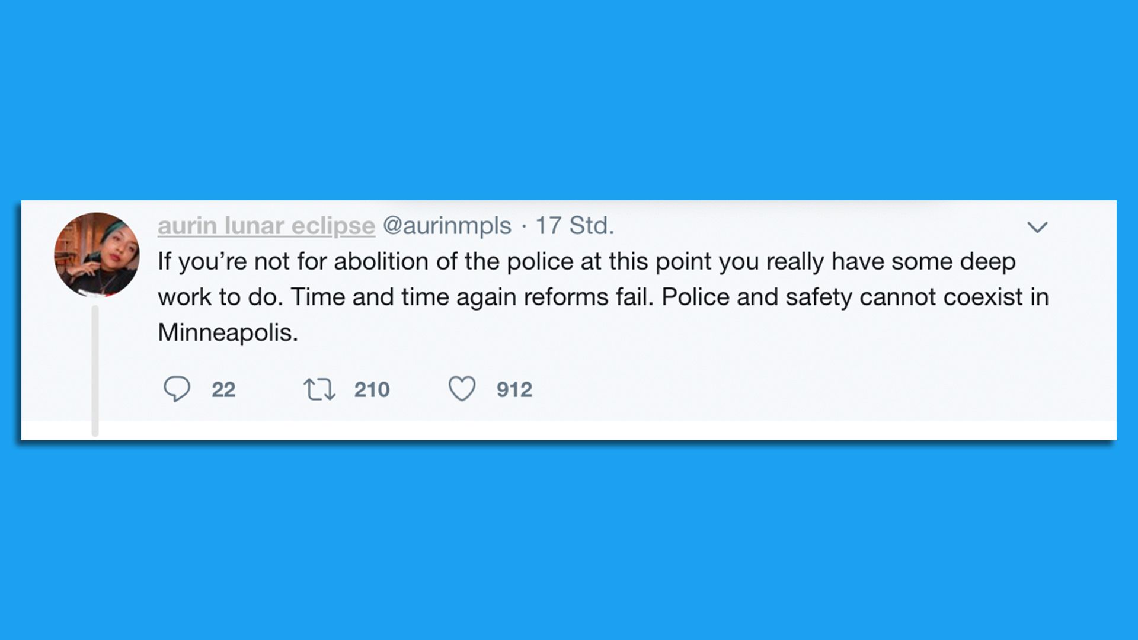
Task: Click the blue background above the tweet
Action: click(x=569, y=101)
